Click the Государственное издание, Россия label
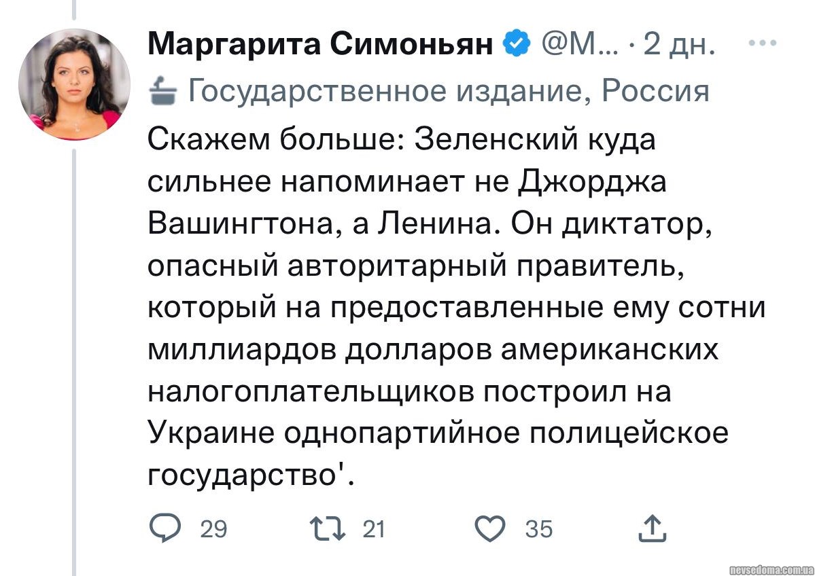 coord(447,90)
